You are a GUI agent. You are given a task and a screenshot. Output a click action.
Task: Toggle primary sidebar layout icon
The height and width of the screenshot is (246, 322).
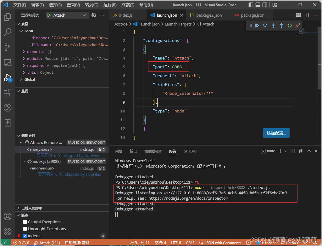pyautogui.click(x=251, y=5)
